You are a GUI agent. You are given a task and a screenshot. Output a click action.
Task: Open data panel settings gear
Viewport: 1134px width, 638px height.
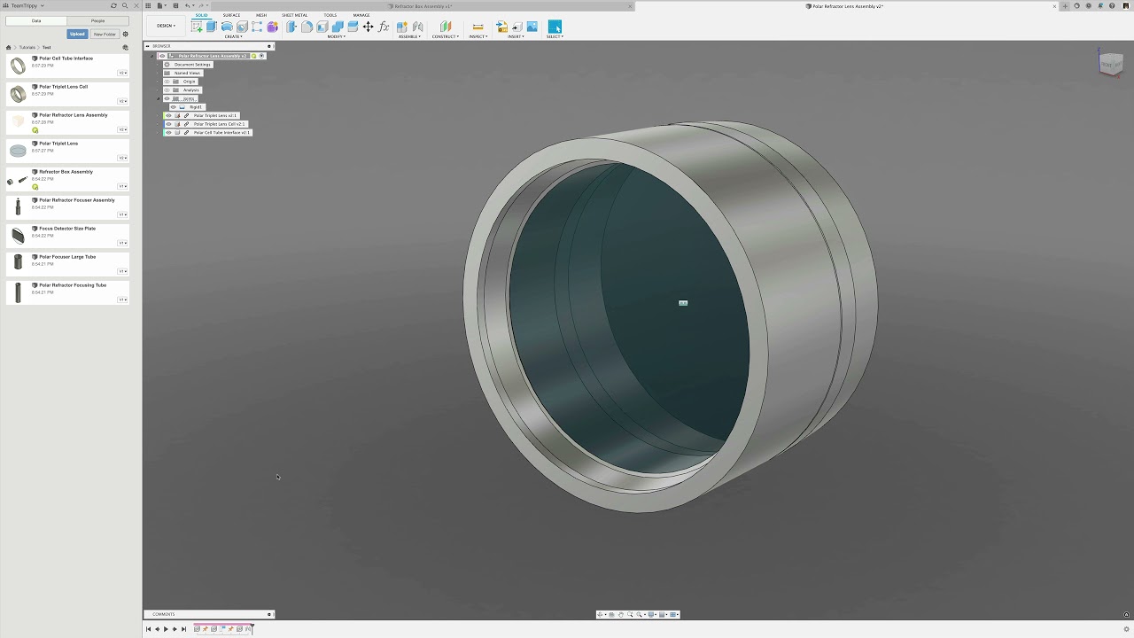[125, 34]
